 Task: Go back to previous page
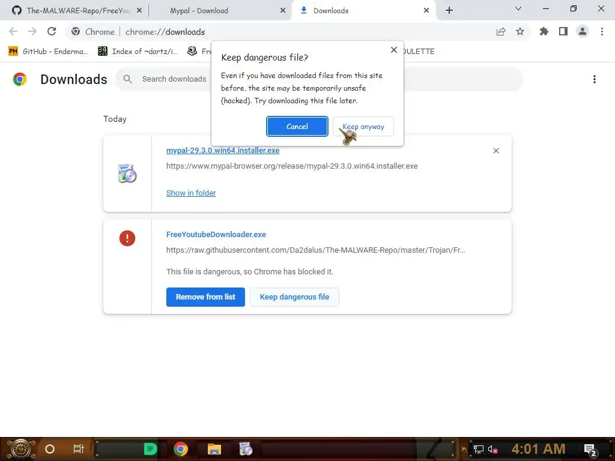(x=13, y=31)
